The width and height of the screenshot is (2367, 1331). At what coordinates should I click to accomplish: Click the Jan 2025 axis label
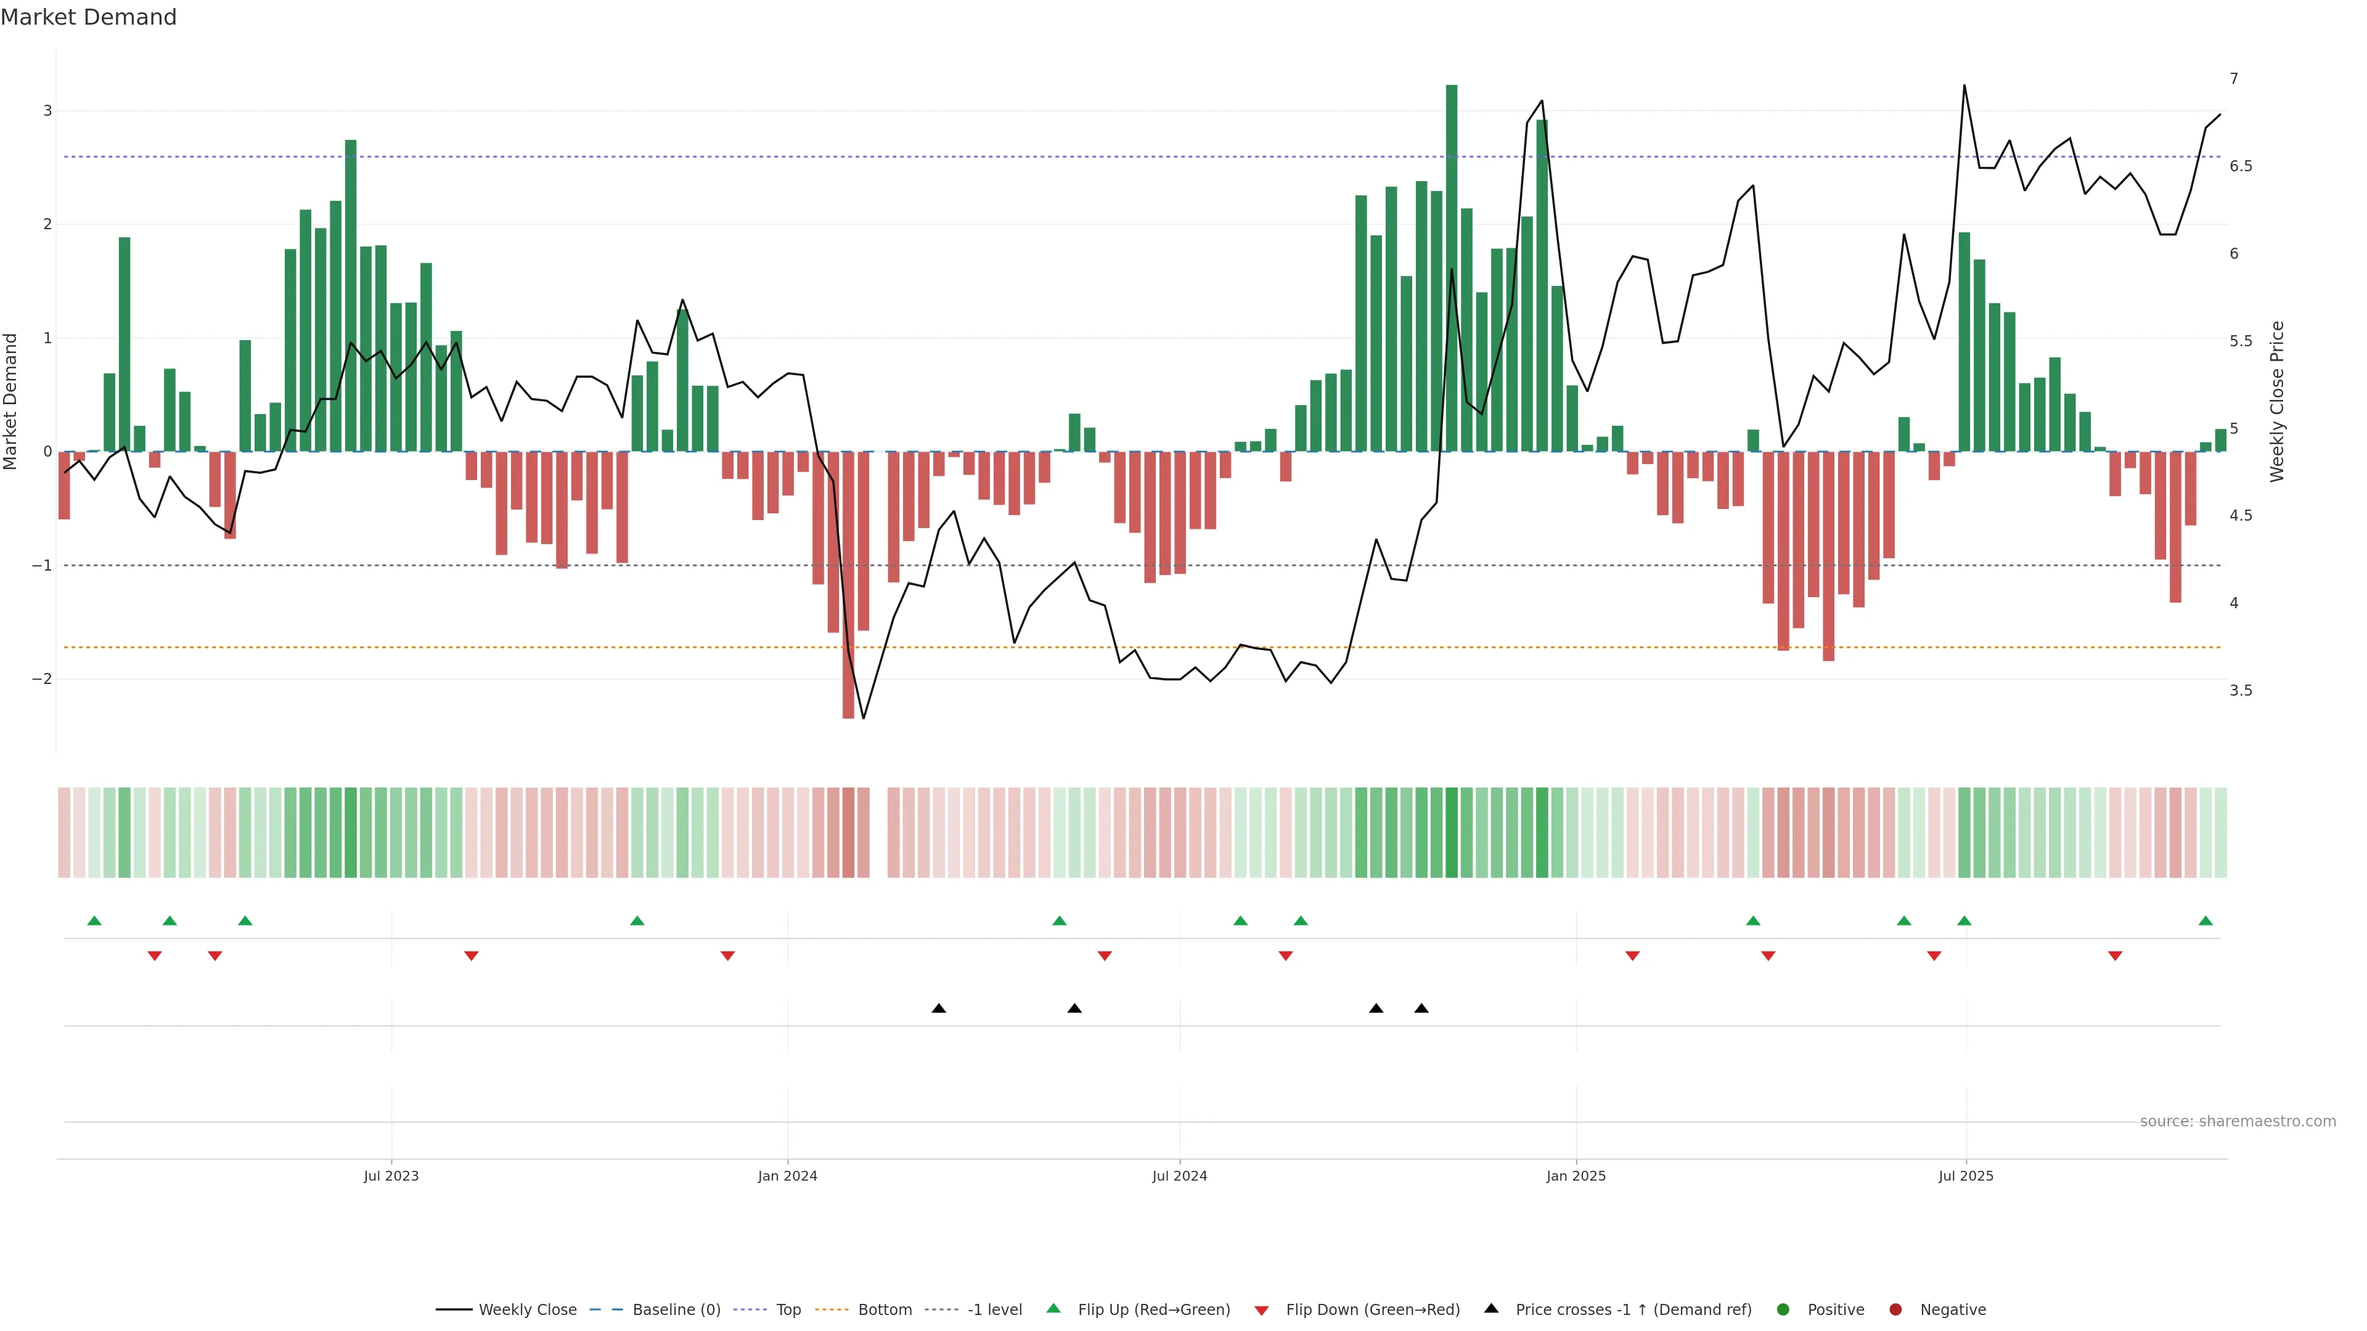point(1576,1177)
